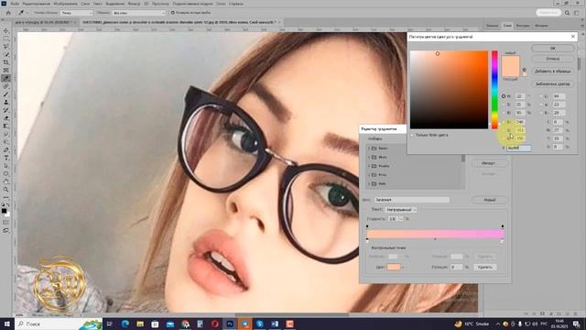Select the Lab 'a' radio button
The height and width of the screenshot is (330, 586).
pos(541,104)
